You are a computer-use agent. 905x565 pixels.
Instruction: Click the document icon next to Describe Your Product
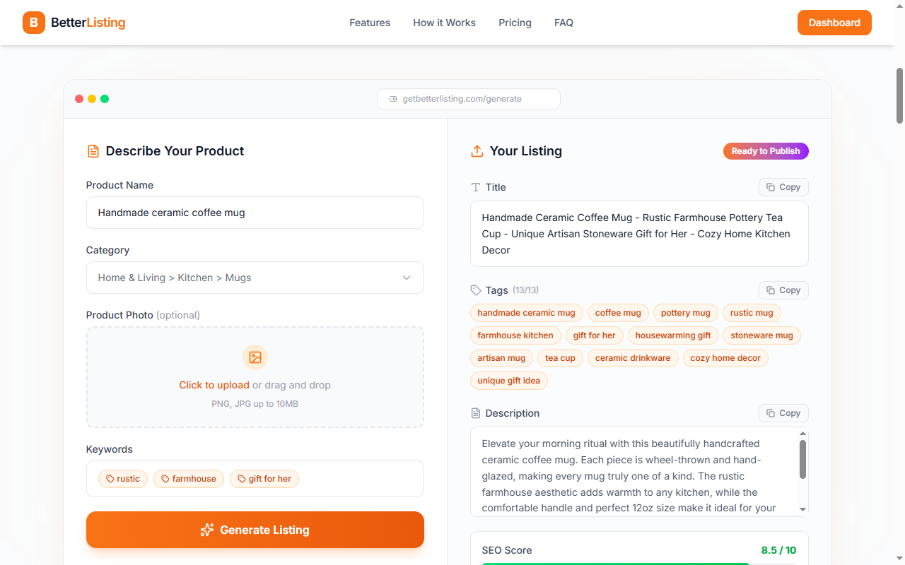point(93,150)
